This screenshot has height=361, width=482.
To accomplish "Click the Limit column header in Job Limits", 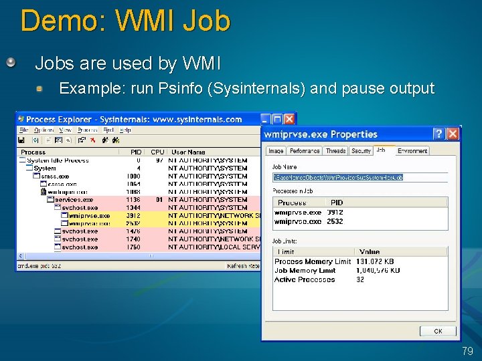I will 314,252.
